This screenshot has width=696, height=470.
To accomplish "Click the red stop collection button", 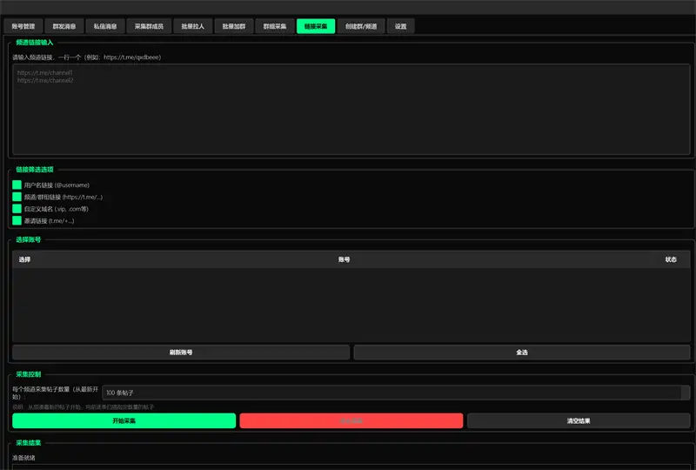I will (351, 420).
